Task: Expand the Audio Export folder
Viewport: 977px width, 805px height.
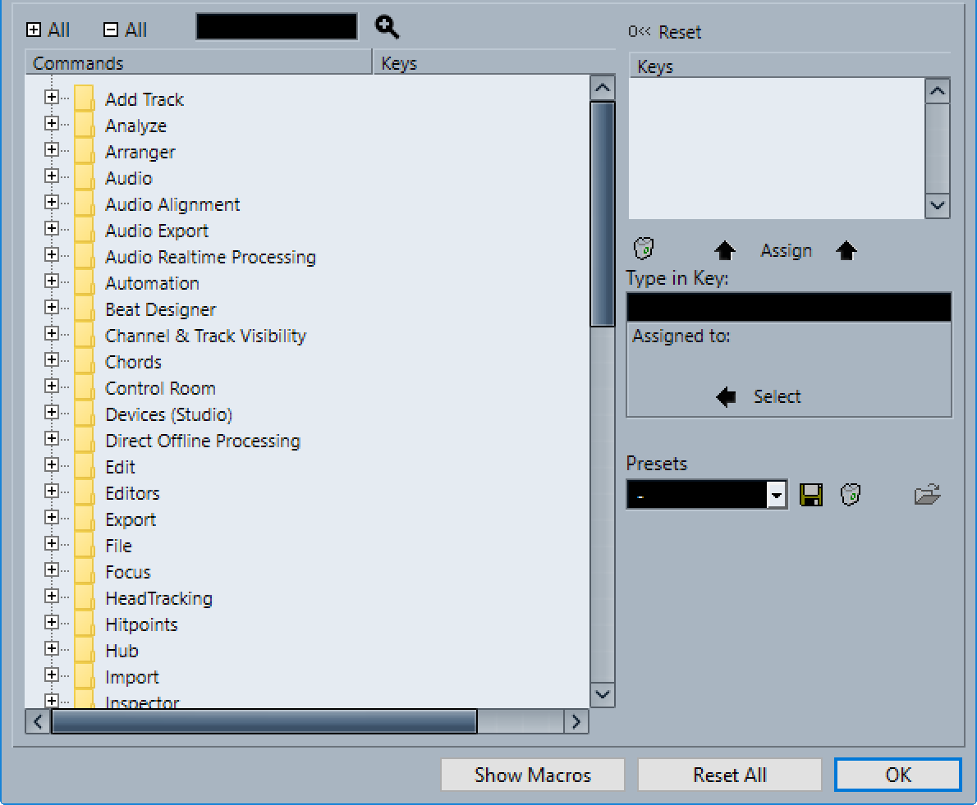Action: coord(52,229)
